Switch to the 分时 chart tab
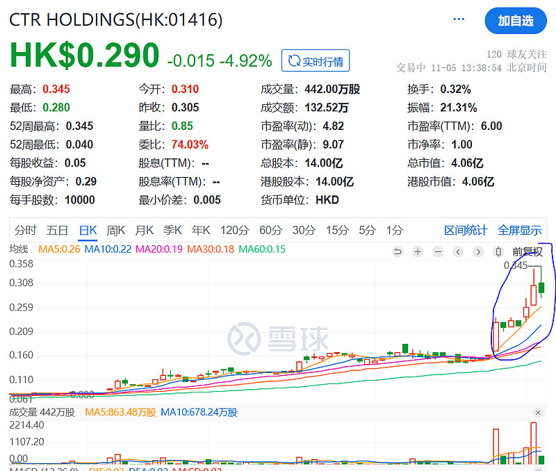This screenshot has height=471, width=556. pyautogui.click(x=25, y=231)
